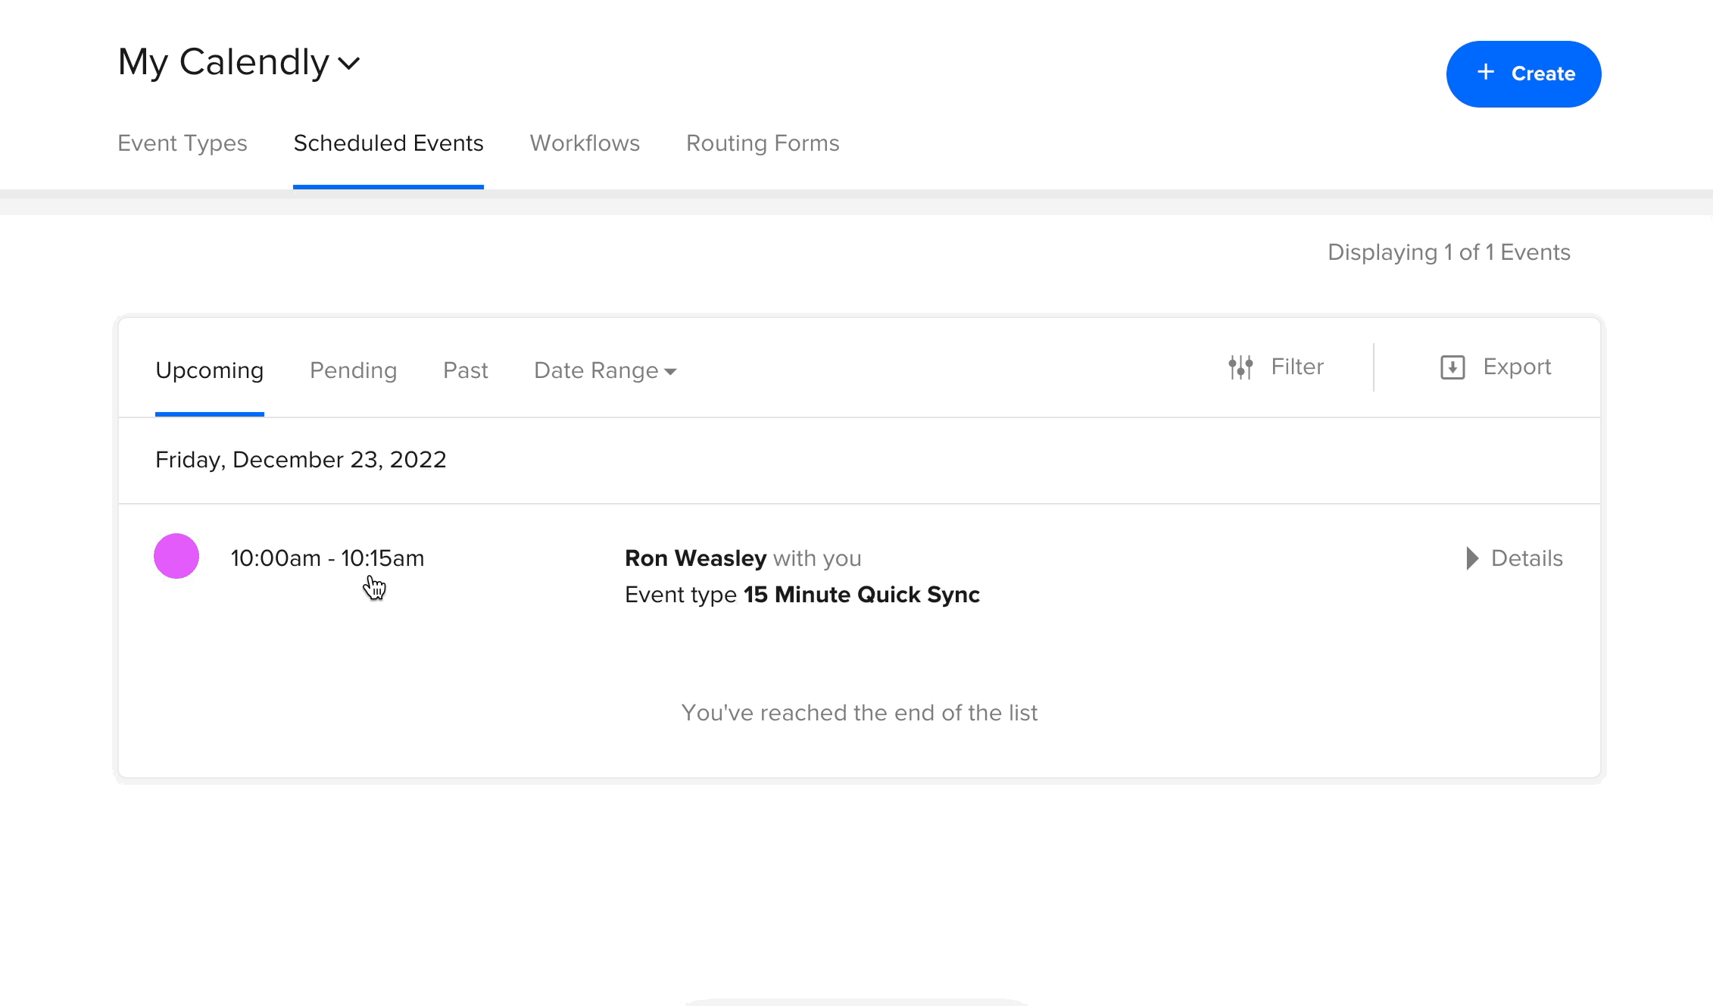1713x1006 pixels.
Task: Click the Filter sliders icon
Action: 1240,367
